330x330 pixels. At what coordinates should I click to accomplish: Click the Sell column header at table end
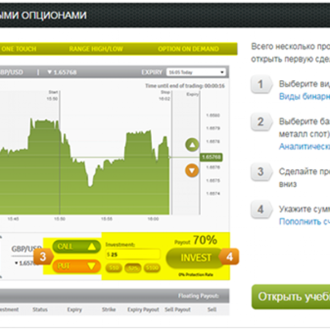coord(212,310)
